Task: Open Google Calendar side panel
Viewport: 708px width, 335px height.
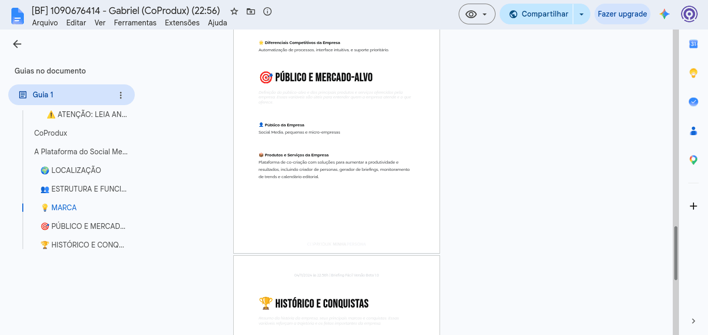Action: click(693, 44)
